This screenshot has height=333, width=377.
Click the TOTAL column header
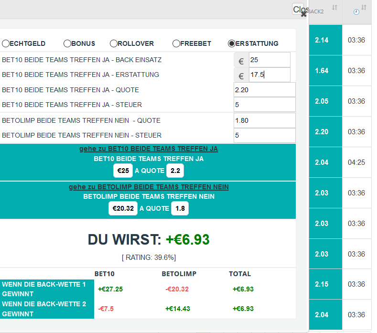tap(240, 274)
